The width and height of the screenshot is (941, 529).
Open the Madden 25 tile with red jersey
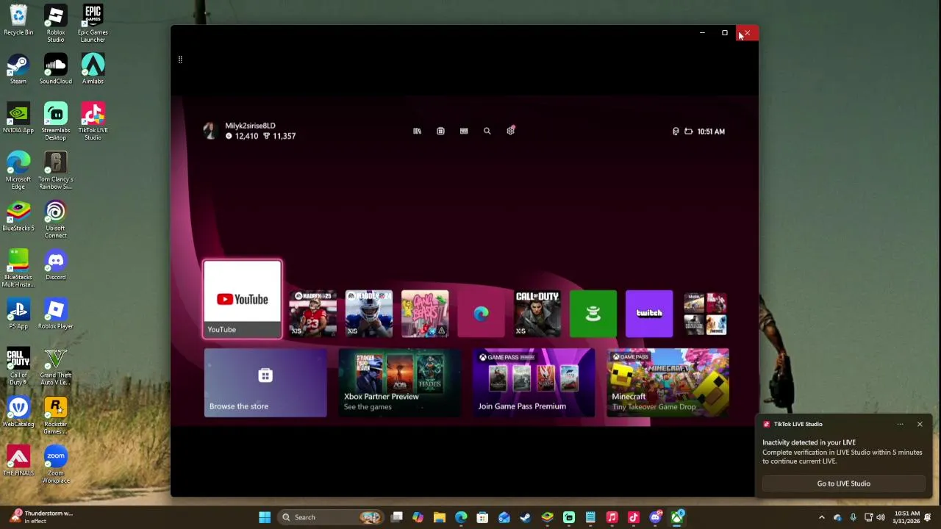pyautogui.click(x=313, y=314)
